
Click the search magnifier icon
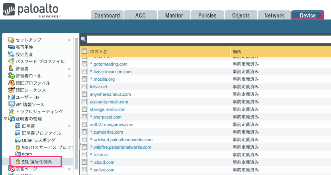click(83, 39)
